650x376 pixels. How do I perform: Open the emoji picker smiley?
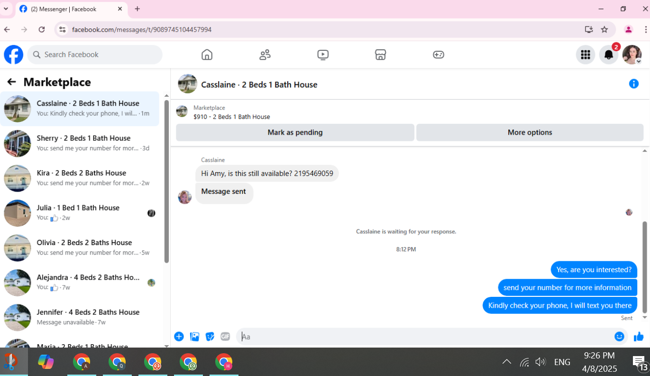(x=619, y=337)
